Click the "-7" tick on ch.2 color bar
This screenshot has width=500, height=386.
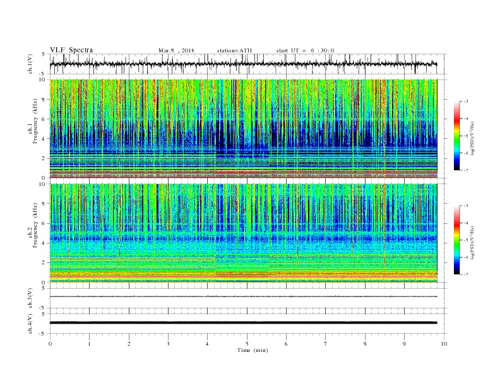tap(465, 274)
